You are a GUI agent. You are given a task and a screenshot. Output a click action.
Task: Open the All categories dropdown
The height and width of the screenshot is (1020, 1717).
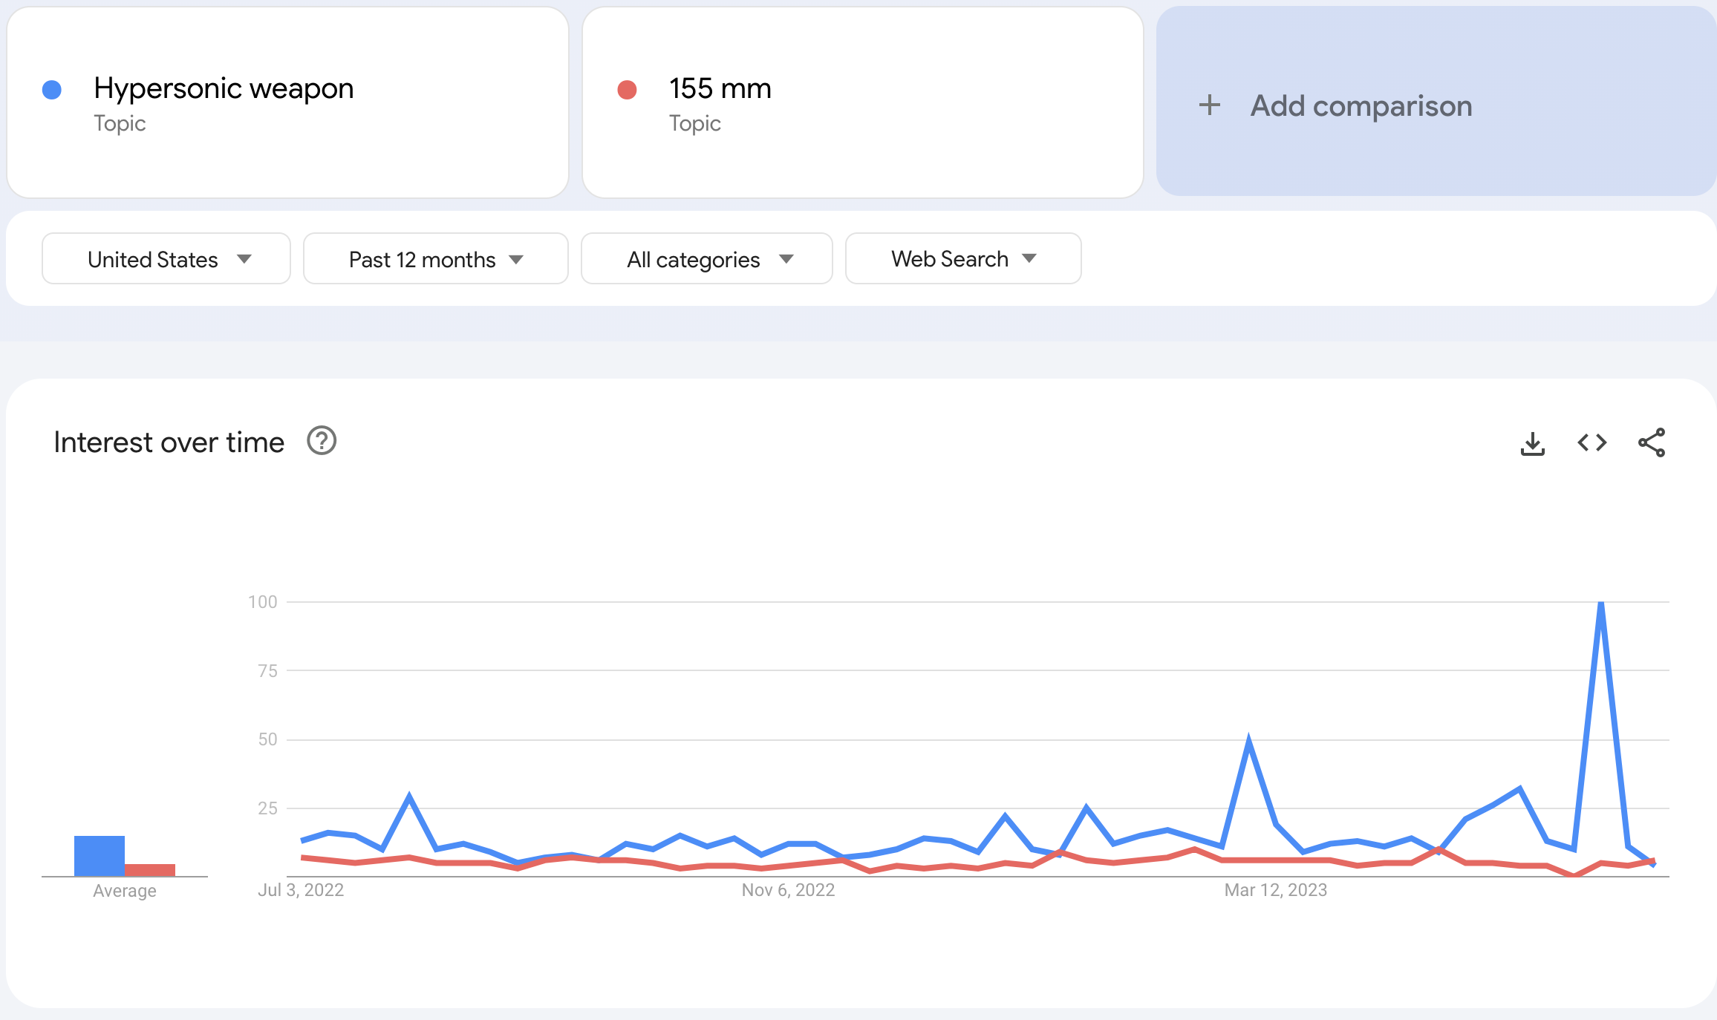706,259
